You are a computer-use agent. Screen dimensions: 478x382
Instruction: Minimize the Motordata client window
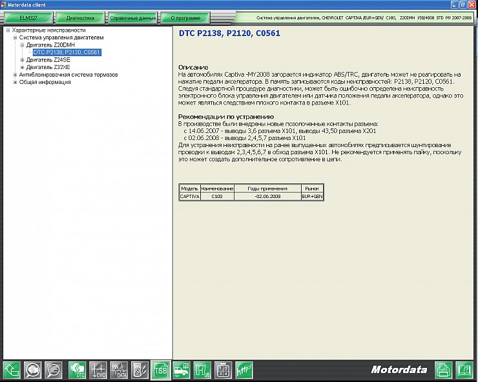coord(455,5)
